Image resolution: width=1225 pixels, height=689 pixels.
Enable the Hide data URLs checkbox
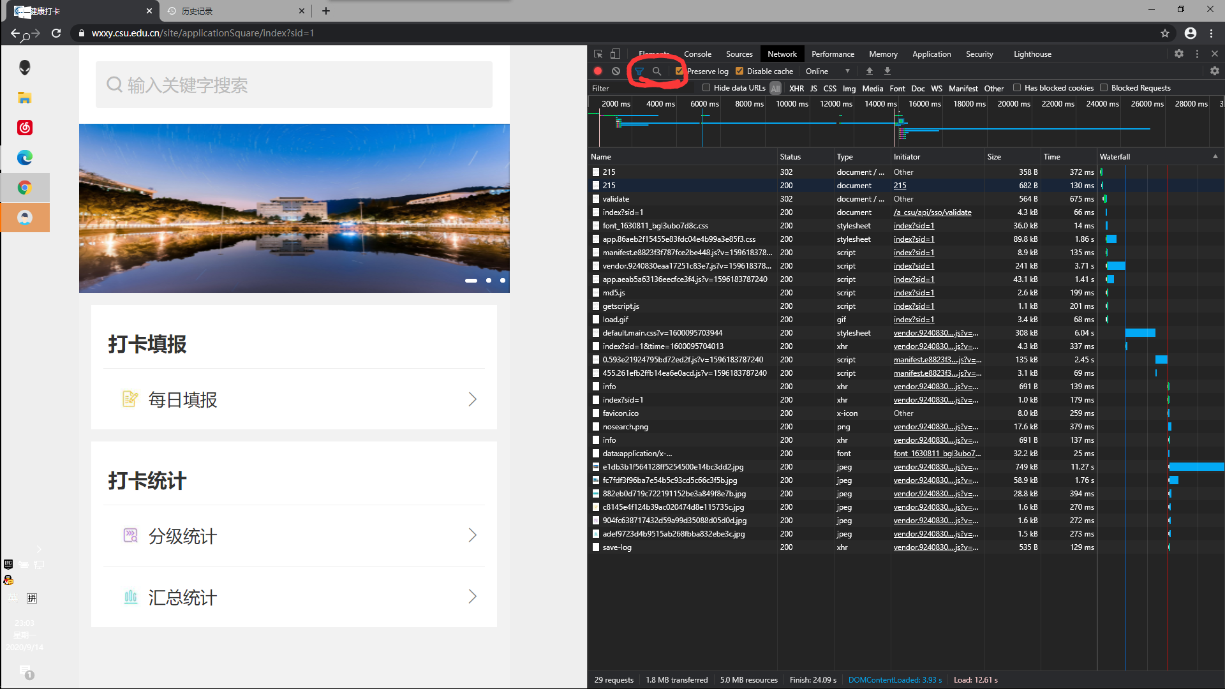706,88
